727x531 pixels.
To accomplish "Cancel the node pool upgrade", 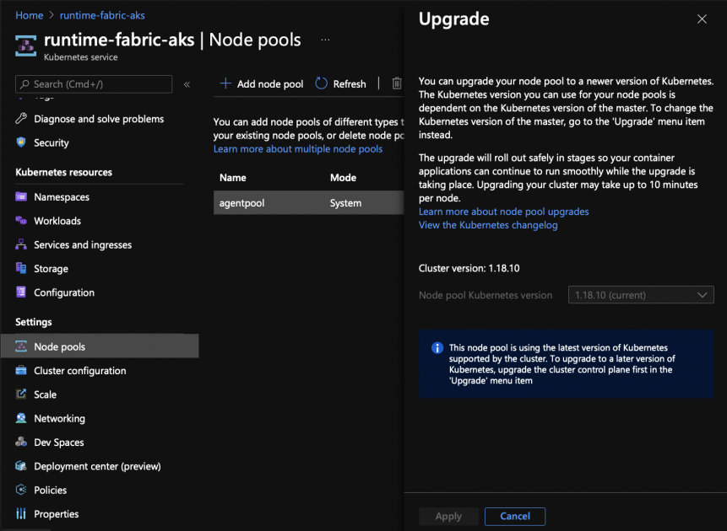I will click(x=514, y=516).
